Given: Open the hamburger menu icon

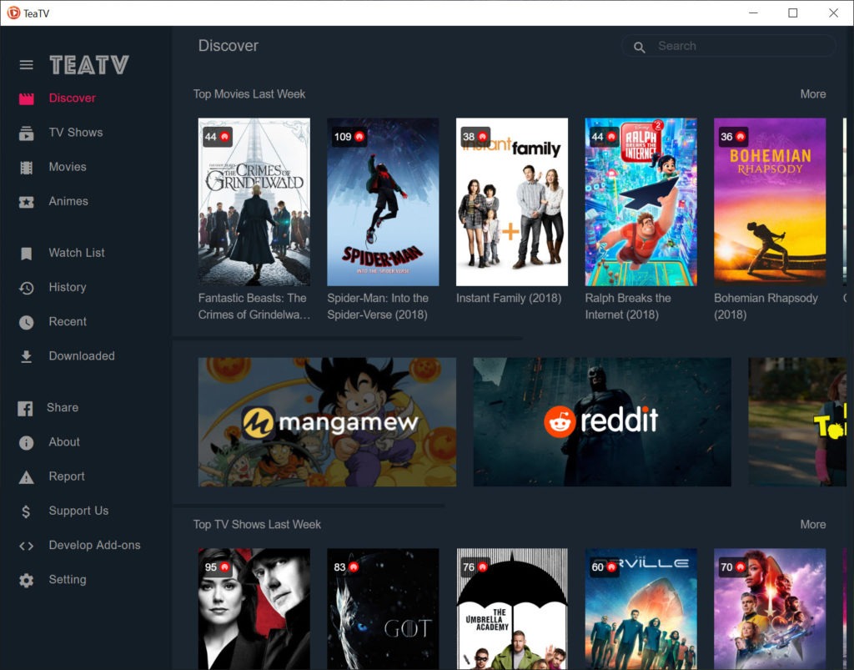Looking at the screenshot, I should [x=27, y=64].
